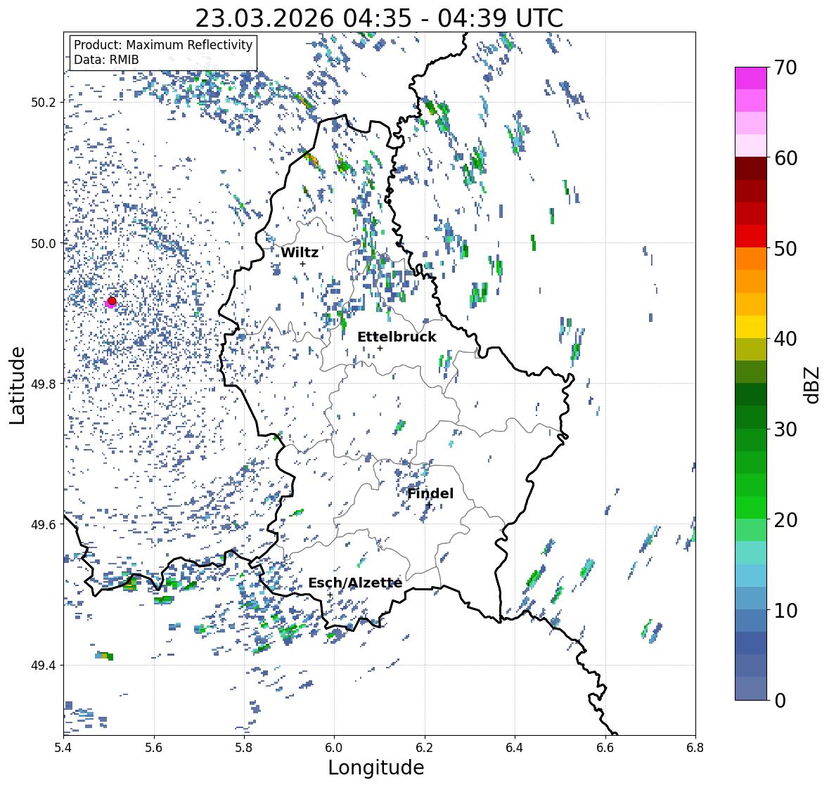Click the 0 tick on the colorbar
Image resolution: width=829 pixels, height=785 pixels.
tap(780, 701)
